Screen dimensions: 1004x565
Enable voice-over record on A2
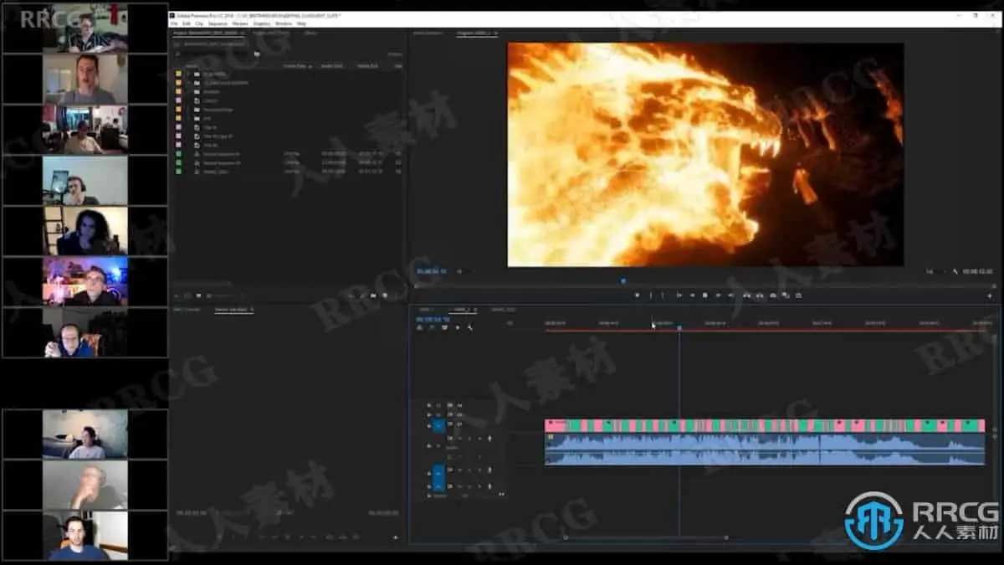489,470
